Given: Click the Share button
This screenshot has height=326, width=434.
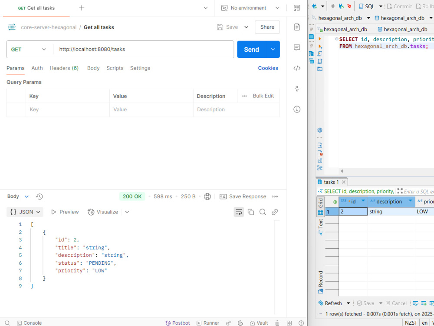Looking at the screenshot, I should [267, 27].
